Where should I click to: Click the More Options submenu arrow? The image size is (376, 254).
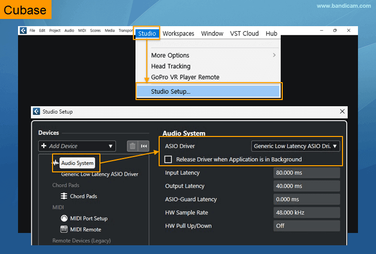[x=275, y=55]
